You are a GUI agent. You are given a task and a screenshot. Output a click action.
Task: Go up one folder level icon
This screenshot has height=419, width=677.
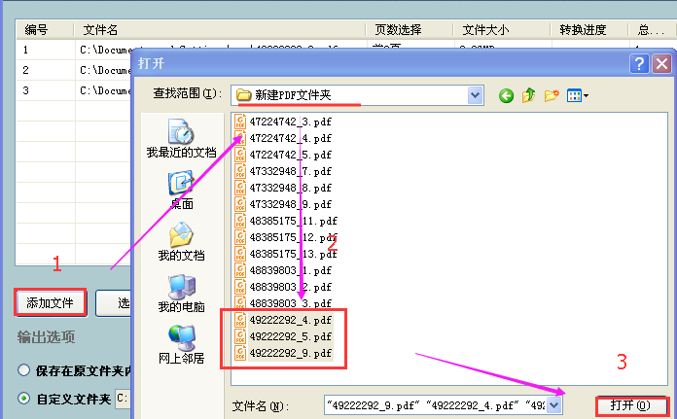pyautogui.click(x=529, y=95)
